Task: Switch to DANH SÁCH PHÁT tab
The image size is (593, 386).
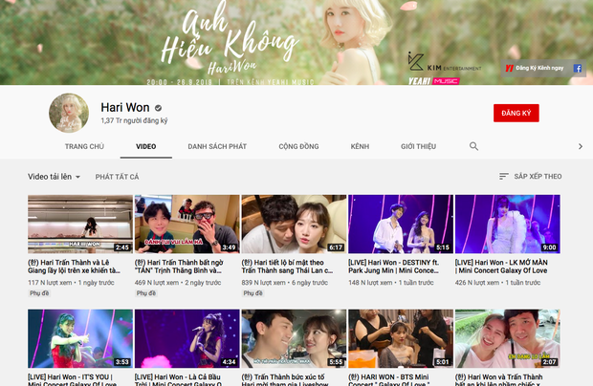Action: [217, 146]
